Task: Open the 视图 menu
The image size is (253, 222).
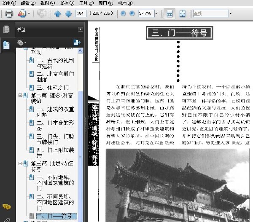Action: [48, 3]
